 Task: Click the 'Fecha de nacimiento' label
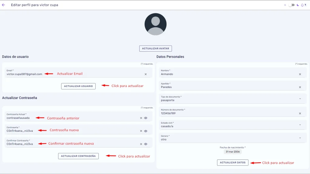point(232,147)
